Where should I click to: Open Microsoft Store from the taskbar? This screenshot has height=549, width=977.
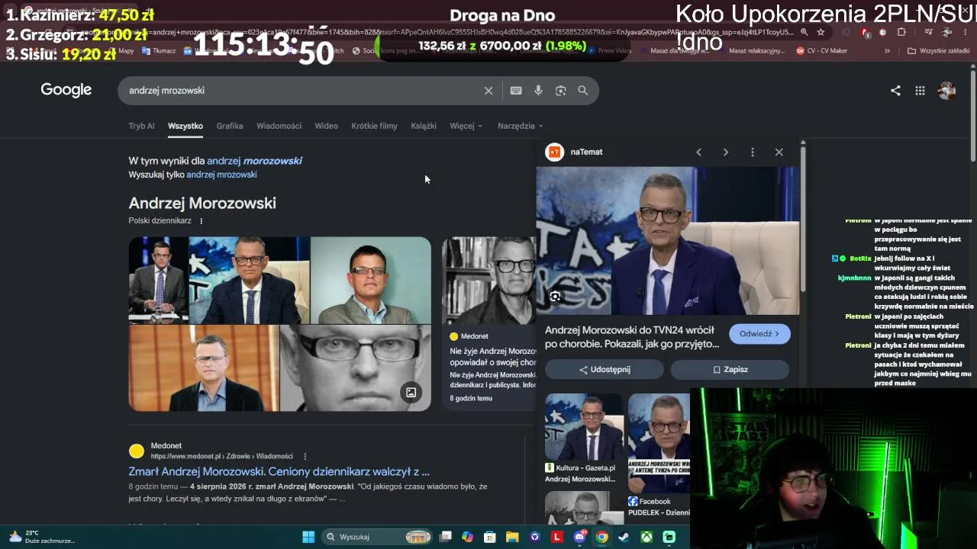(490, 537)
